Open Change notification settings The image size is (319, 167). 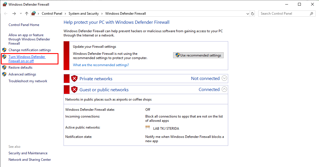coord(30,50)
